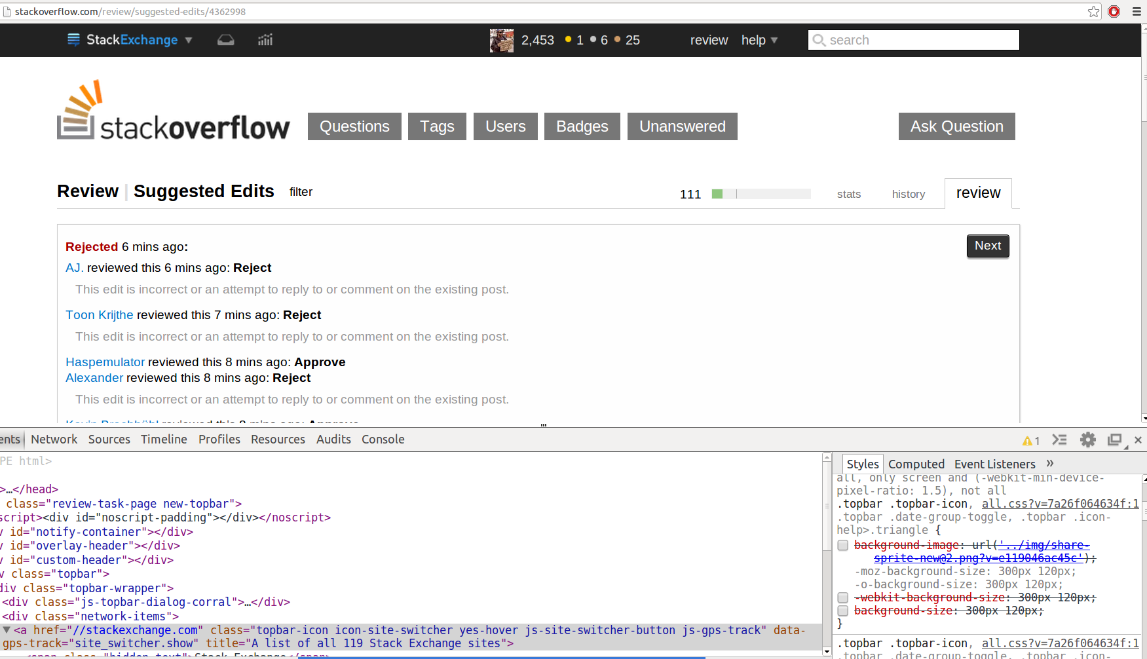Open Alexander reviewer profile link

point(94,377)
